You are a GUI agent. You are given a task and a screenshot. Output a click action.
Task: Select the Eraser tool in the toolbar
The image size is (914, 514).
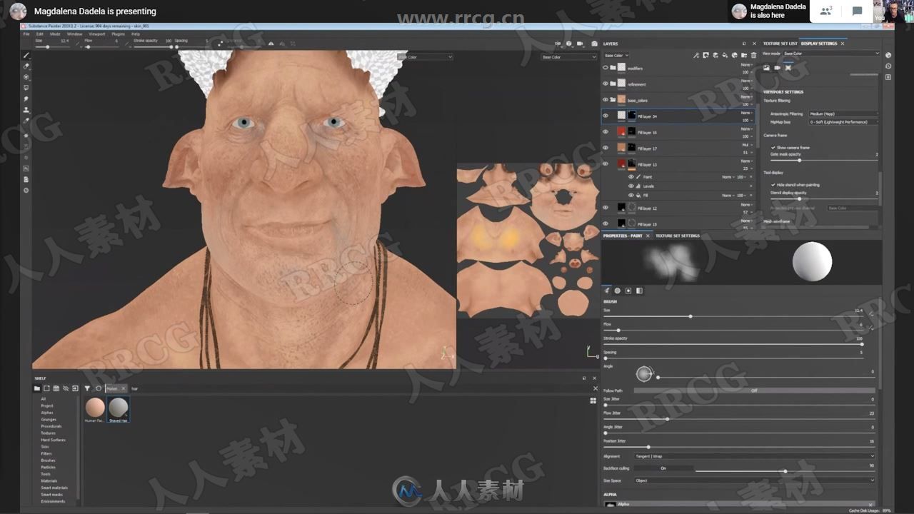coord(26,66)
